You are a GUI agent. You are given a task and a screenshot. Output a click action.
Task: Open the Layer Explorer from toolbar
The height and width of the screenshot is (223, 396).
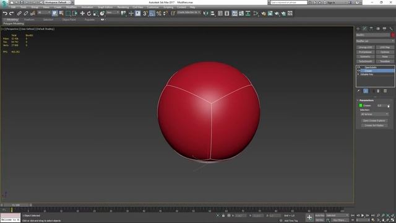point(227,14)
